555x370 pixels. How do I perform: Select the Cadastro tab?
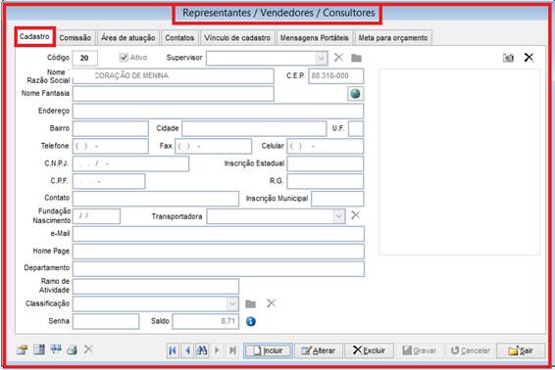tap(34, 36)
